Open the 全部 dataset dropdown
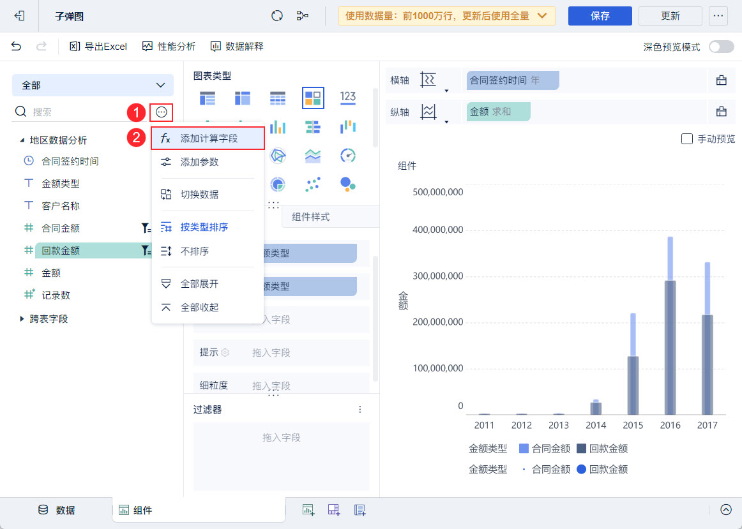This screenshot has height=529, width=742. coord(93,86)
